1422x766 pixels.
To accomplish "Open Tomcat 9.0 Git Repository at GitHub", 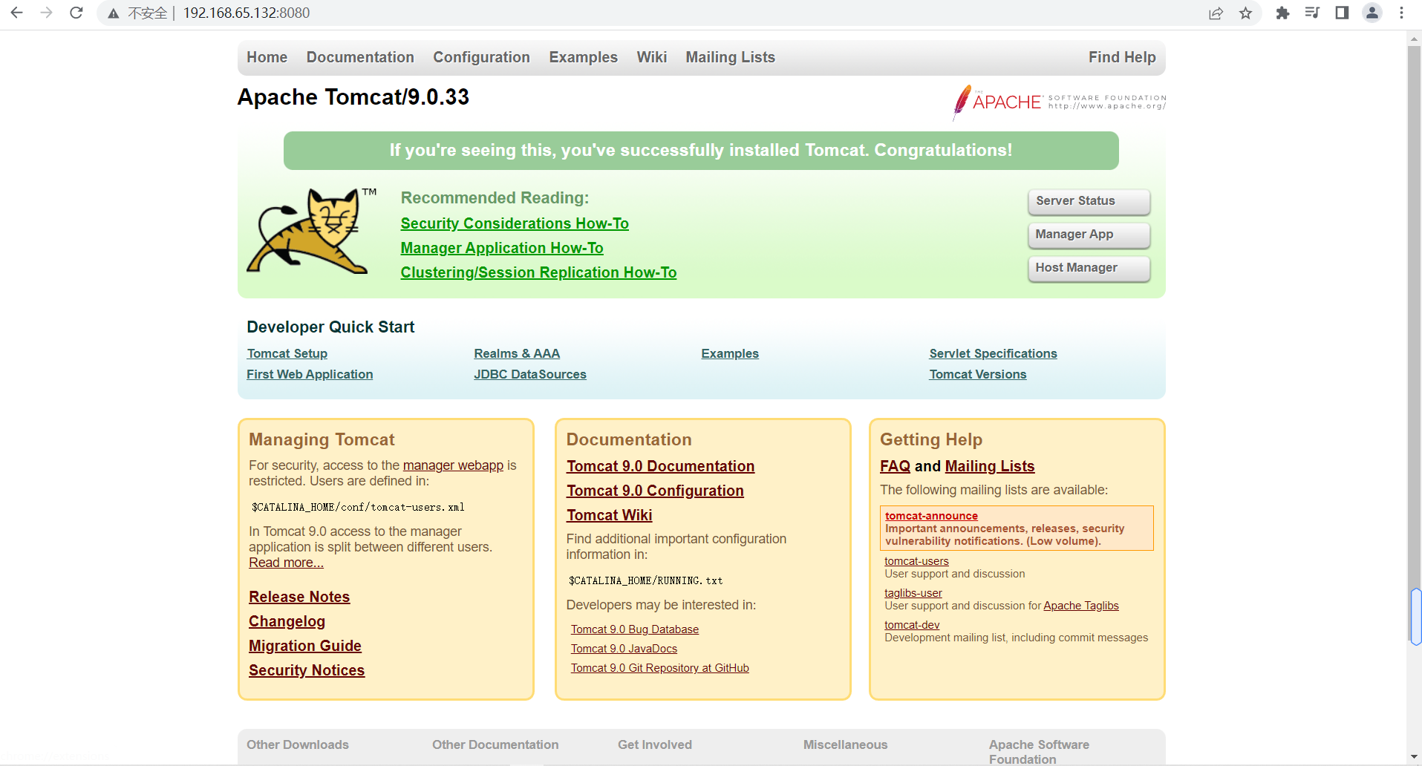I will [659, 668].
